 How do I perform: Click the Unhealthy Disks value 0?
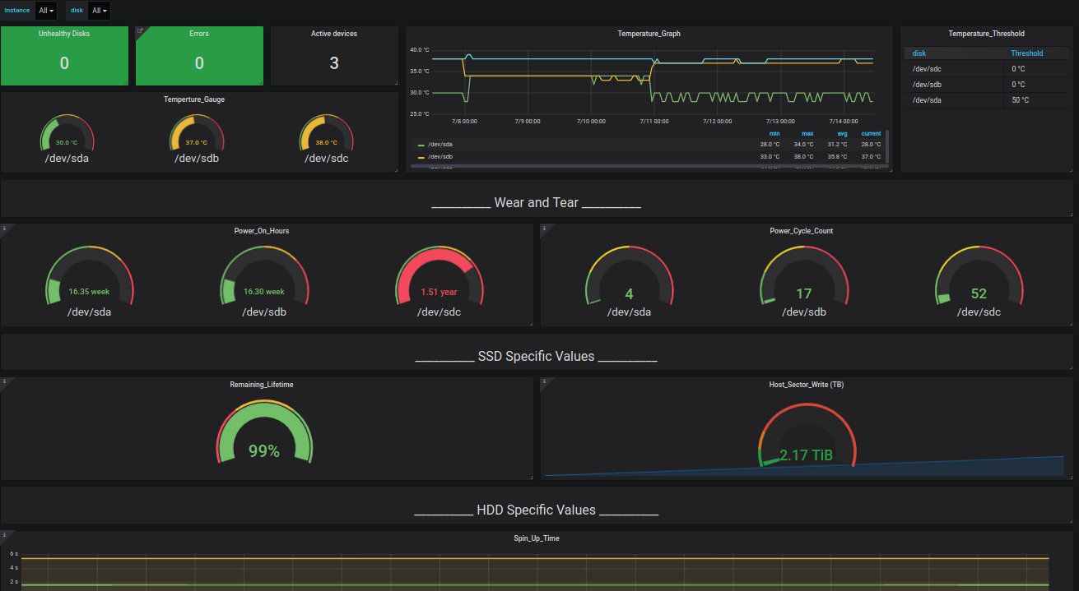tap(64, 63)
